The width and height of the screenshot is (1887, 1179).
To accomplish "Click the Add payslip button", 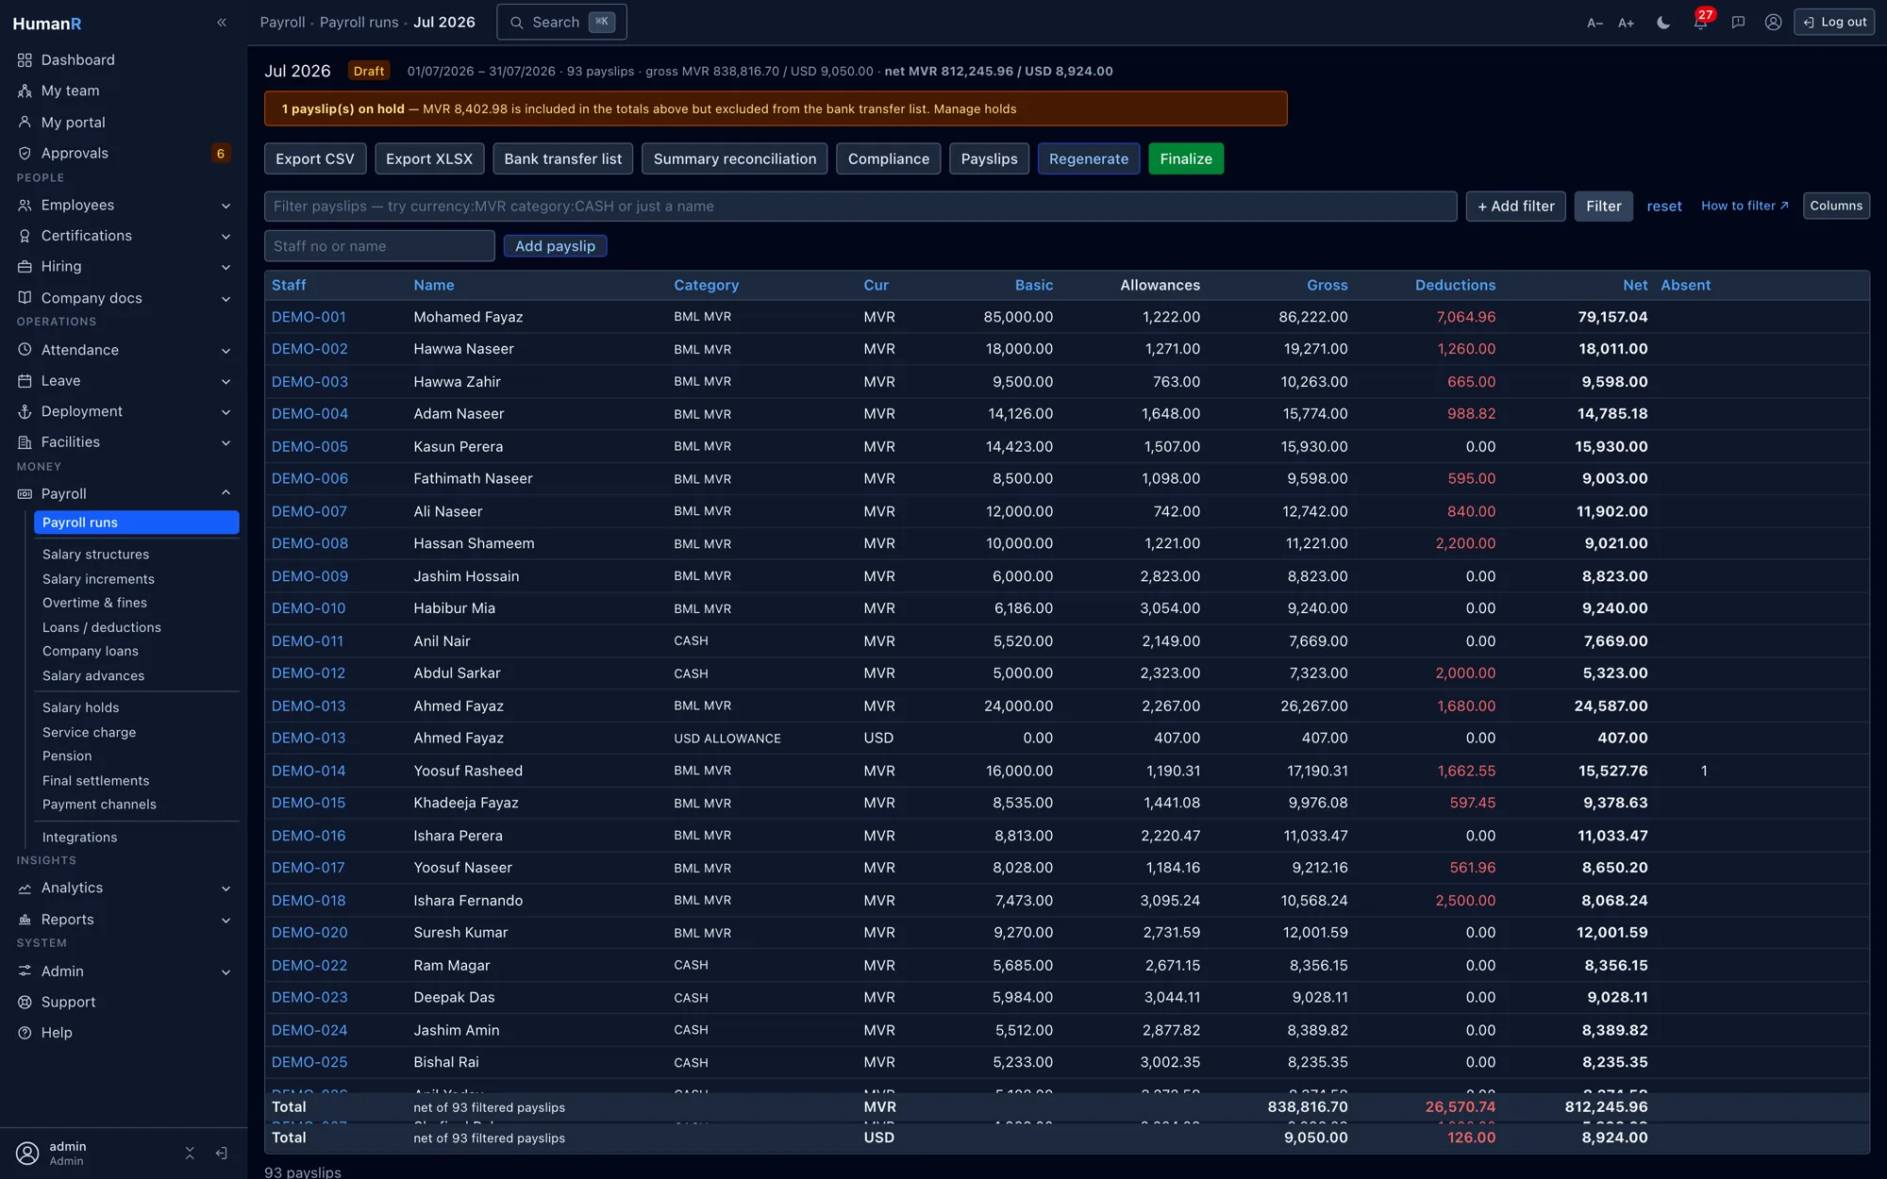I will (555, 246).
